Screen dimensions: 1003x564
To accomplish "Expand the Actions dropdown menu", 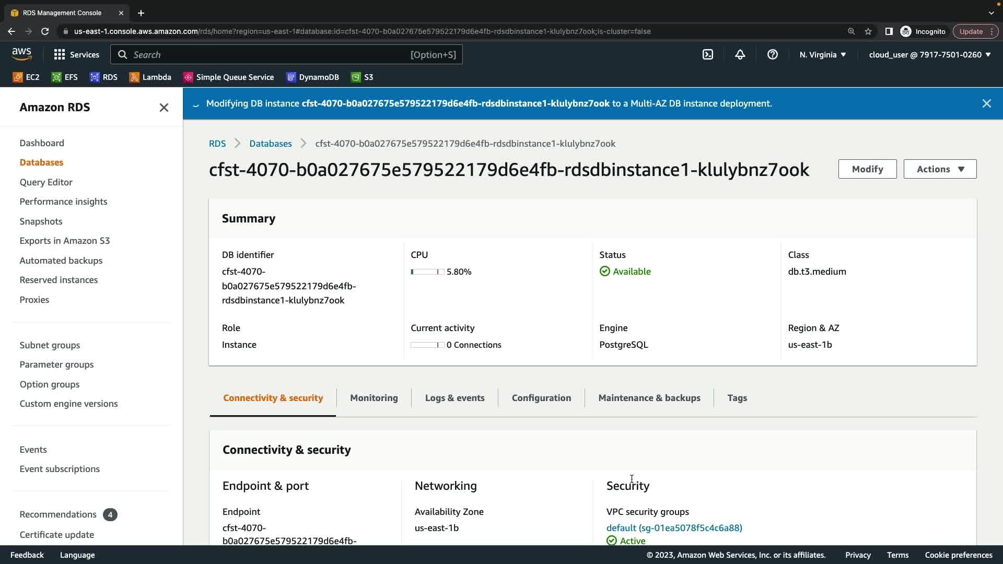I will [x=940, y=169].
